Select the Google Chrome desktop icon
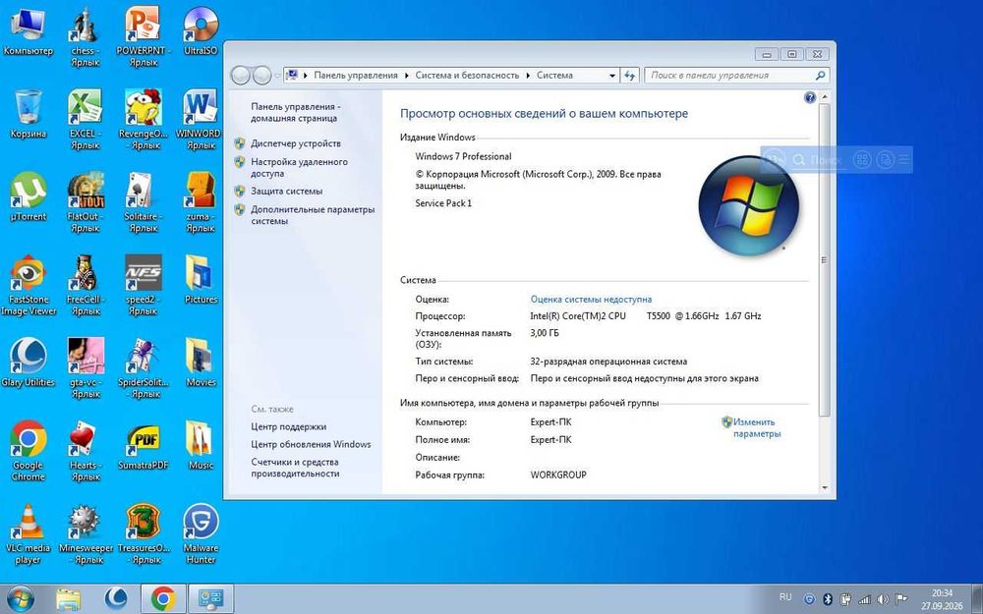 point(28,438)
